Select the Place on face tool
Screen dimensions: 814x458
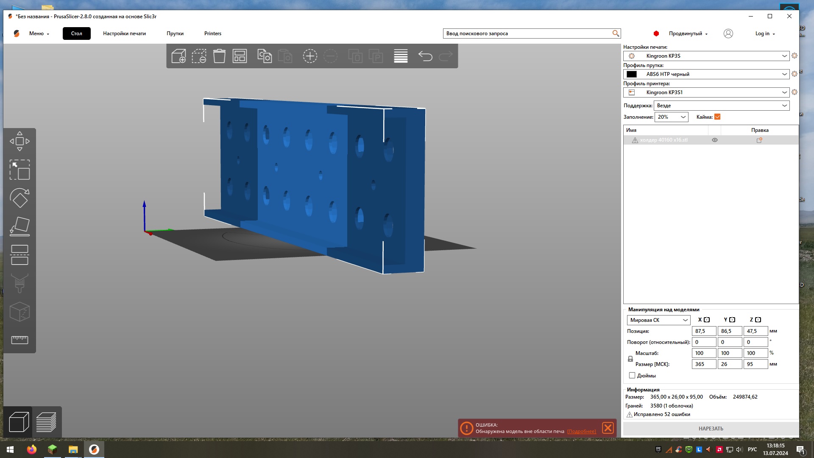[x=20, y=226]
